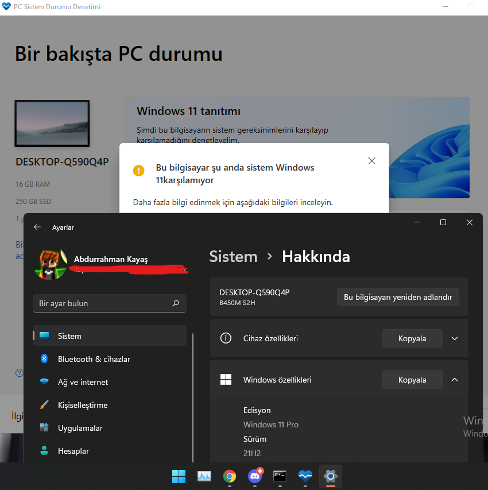Click the DESKTOP-Q590Q4P name in PC Health Check
Viewport: 488px width, 490px height.
(62, 161)
